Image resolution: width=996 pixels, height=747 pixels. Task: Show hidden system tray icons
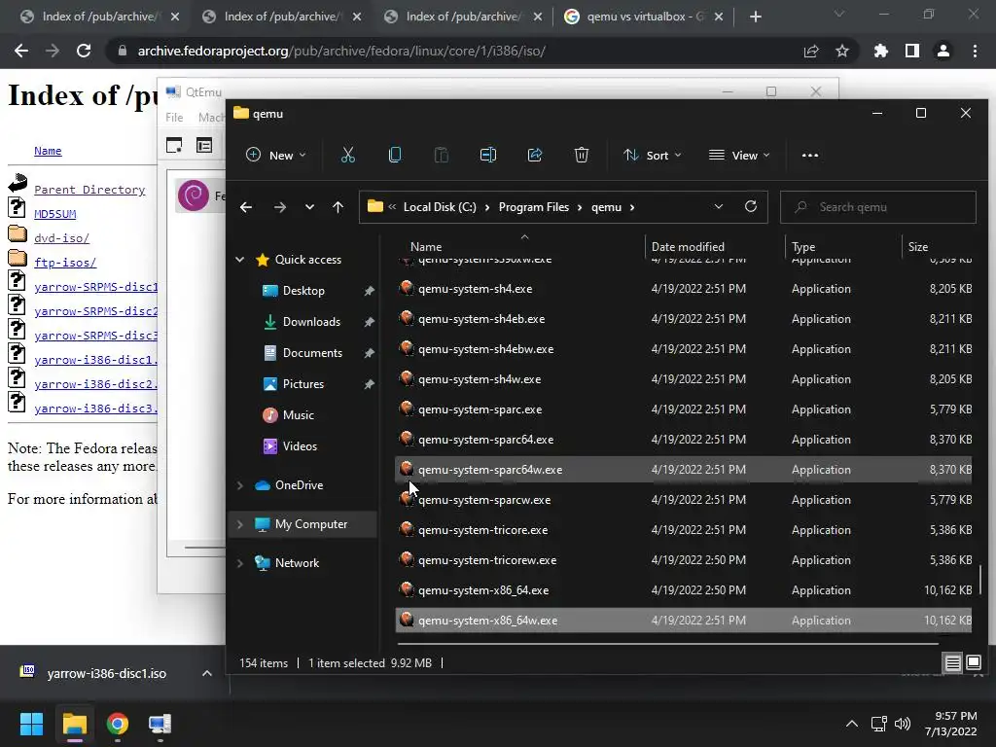click(x=852, y=724)
